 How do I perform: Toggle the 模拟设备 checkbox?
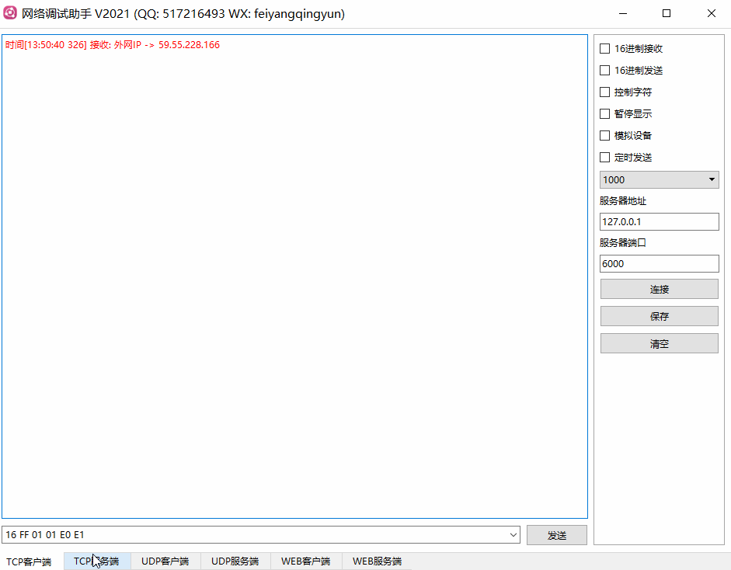coord(605,135)
